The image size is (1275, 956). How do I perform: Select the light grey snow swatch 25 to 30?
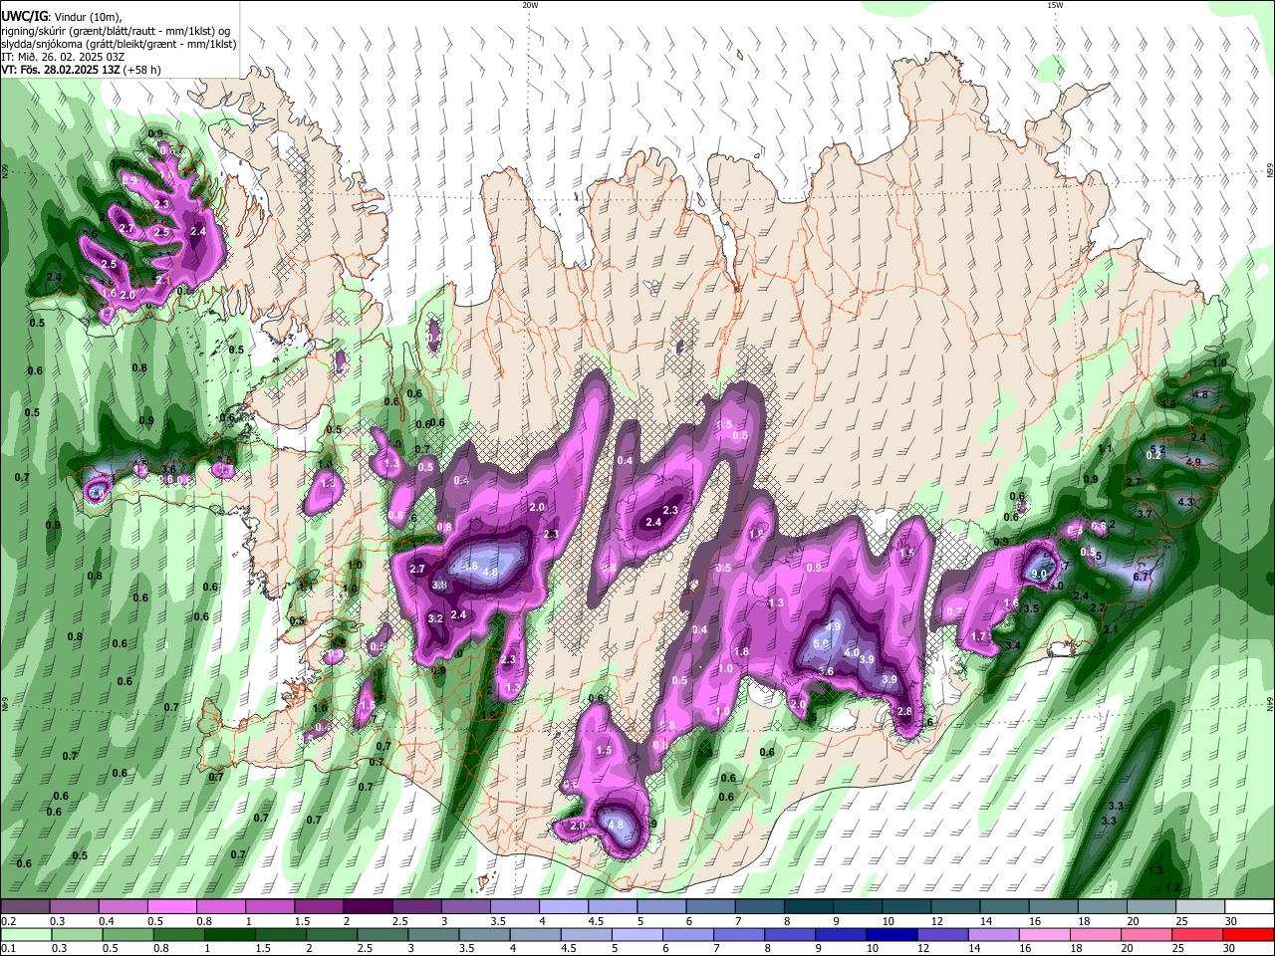click(1200, 906)
